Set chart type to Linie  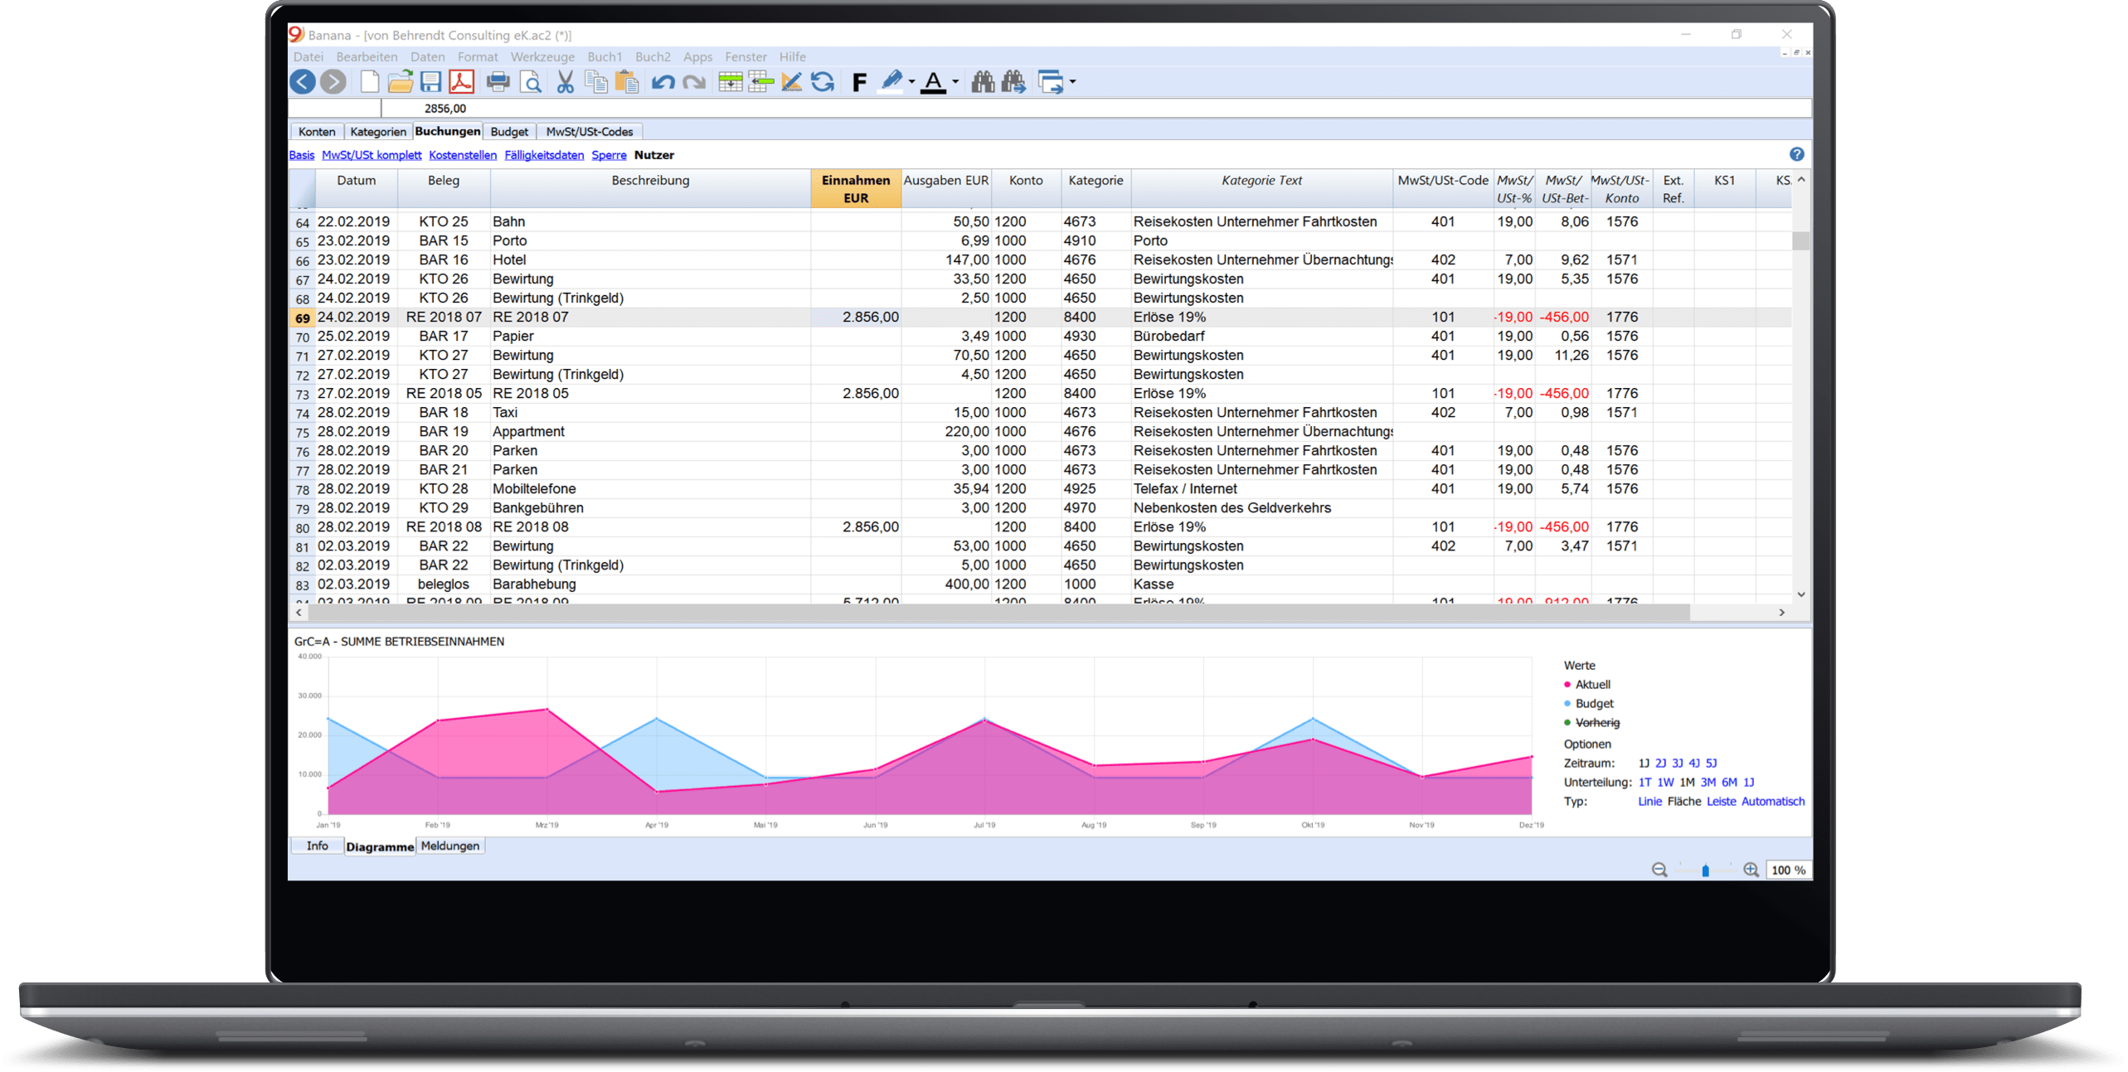1649,801
